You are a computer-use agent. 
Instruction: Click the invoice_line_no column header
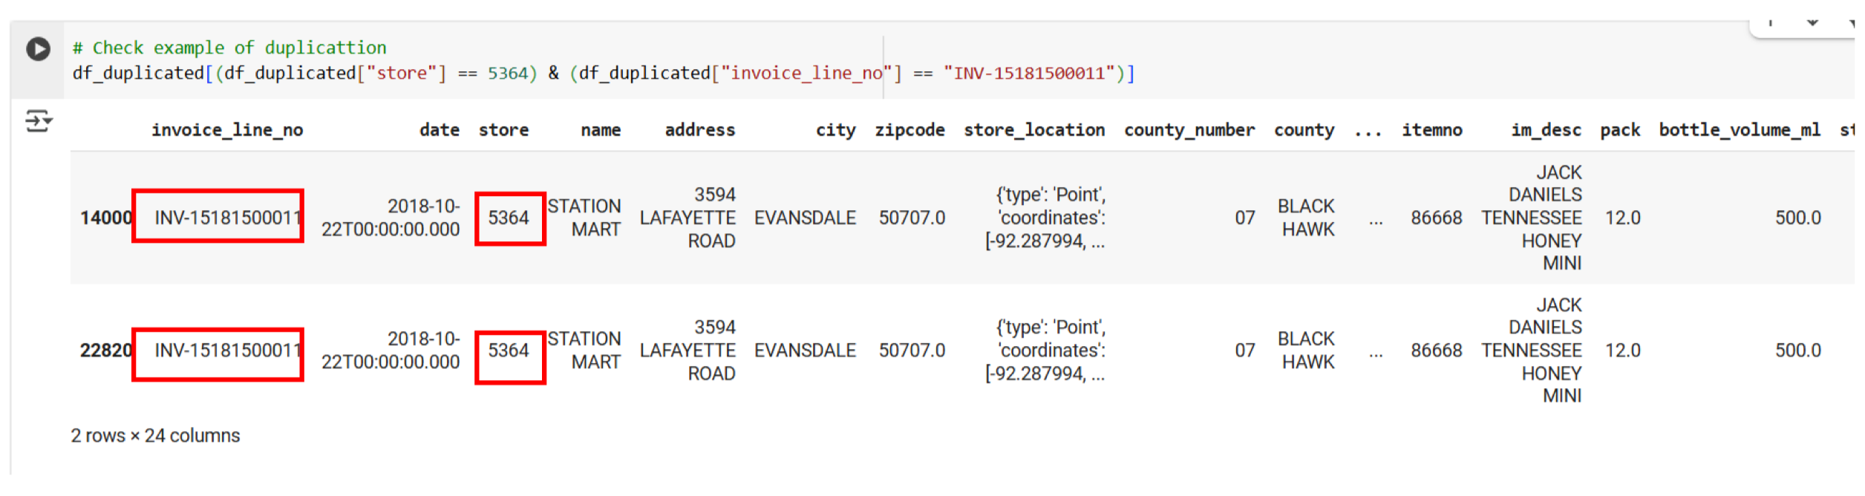click(x=227, y=131)
